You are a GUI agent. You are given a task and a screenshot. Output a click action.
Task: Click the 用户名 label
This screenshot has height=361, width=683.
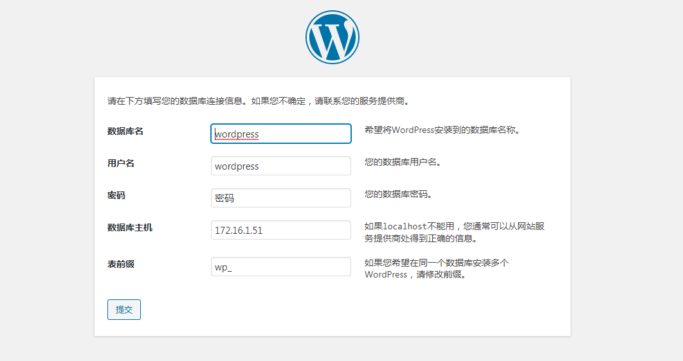click(x=121, y=164)
